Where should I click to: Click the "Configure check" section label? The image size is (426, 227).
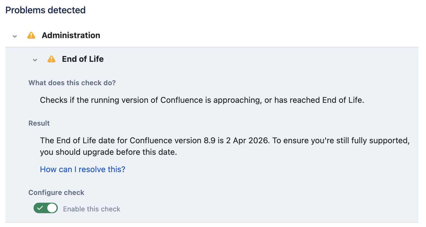point(56,193)
